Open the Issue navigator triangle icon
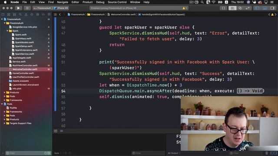The height and width of the screenshot is (156, 278). pyautogui.click(x=26, y=14)
